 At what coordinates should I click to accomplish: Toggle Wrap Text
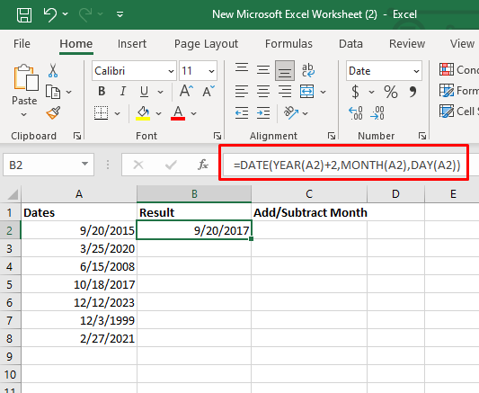coord(308,70)
